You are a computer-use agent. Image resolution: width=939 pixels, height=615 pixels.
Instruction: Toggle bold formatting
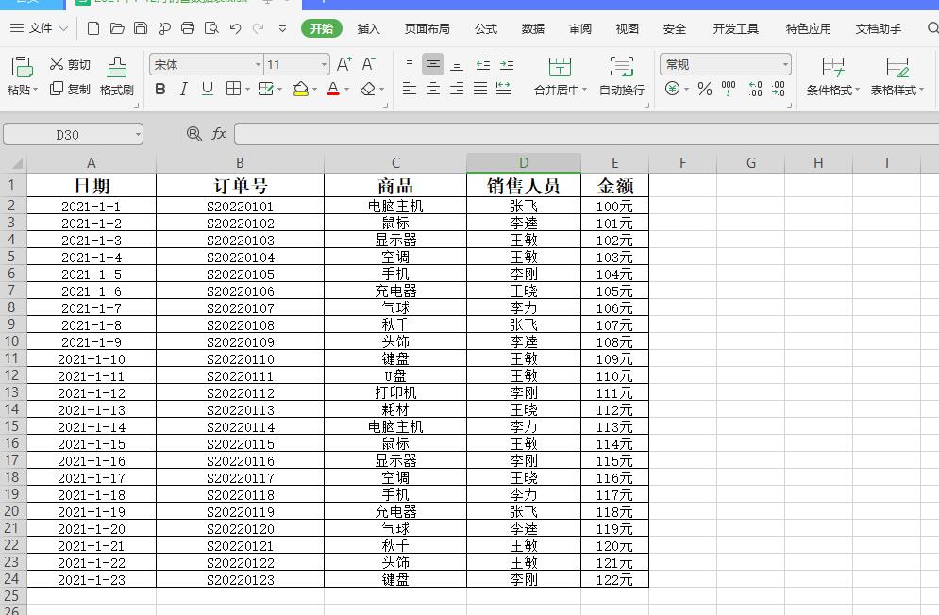click(x=159, y=90)
